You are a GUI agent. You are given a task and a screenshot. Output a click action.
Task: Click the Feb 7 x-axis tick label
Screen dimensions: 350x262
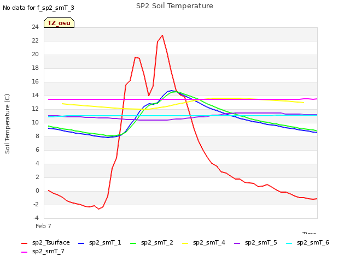[x=43, y=226]
